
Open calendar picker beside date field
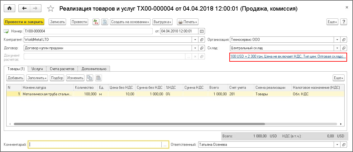[202, 31]
